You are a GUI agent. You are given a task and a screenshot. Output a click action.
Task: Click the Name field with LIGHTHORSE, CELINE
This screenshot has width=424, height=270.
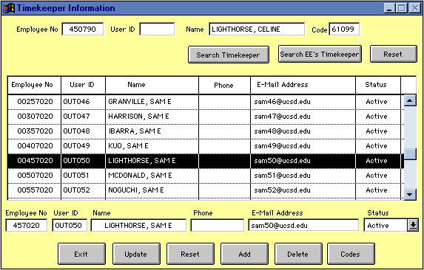[x=257, y=29]
